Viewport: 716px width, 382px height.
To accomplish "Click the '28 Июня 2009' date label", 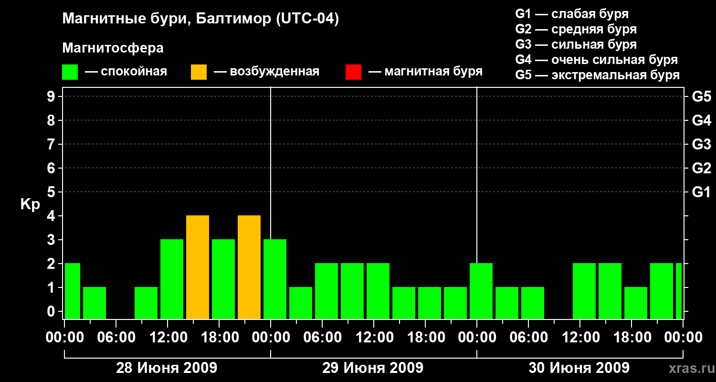I will (167, 368).
